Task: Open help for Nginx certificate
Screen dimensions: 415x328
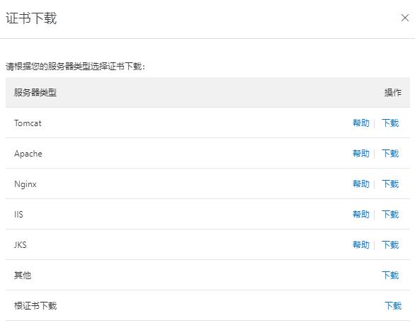Action: click(360, 183)
